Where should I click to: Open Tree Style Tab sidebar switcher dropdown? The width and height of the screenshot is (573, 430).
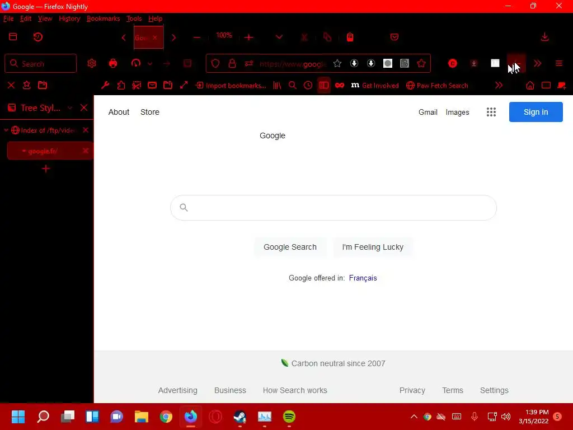[70, 107]
